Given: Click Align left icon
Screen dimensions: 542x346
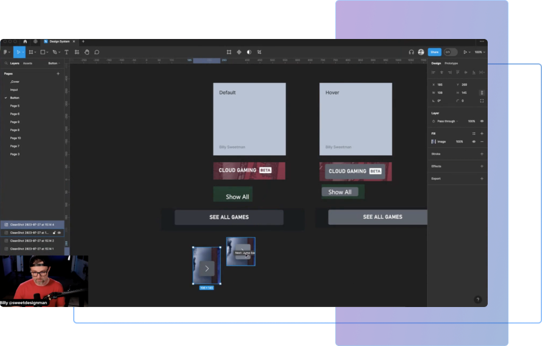Looking at the screenshot, I should [433, 72].
